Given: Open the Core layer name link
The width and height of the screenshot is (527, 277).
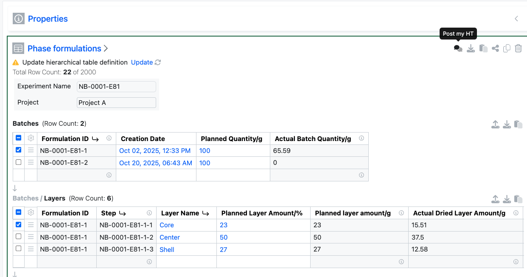Looking at the screenshot, I should (x=167, y=225).
